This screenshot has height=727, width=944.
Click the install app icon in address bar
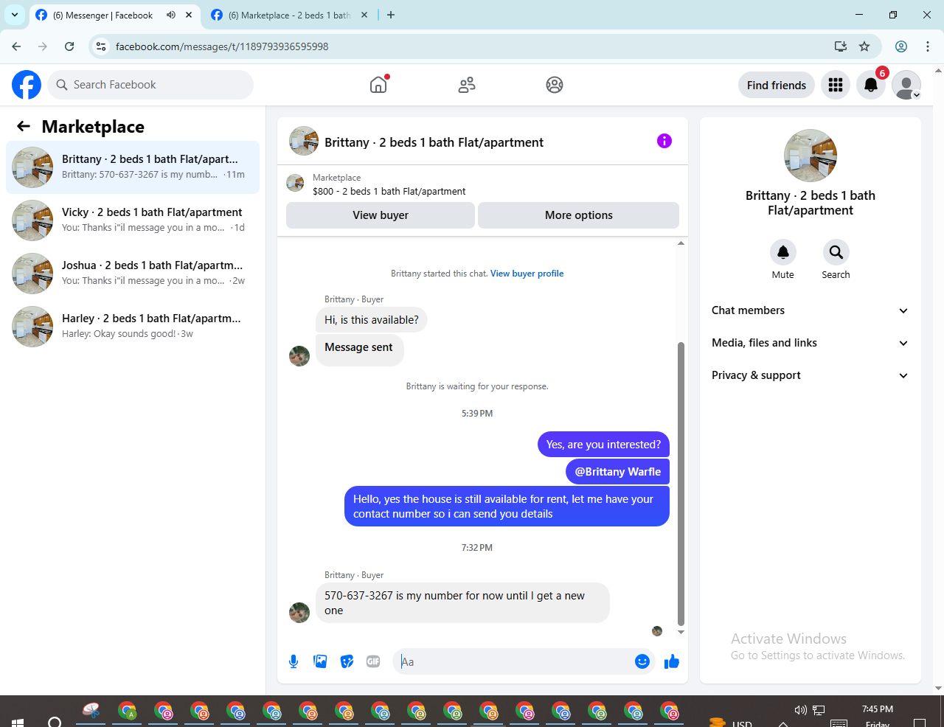point(840,46)
